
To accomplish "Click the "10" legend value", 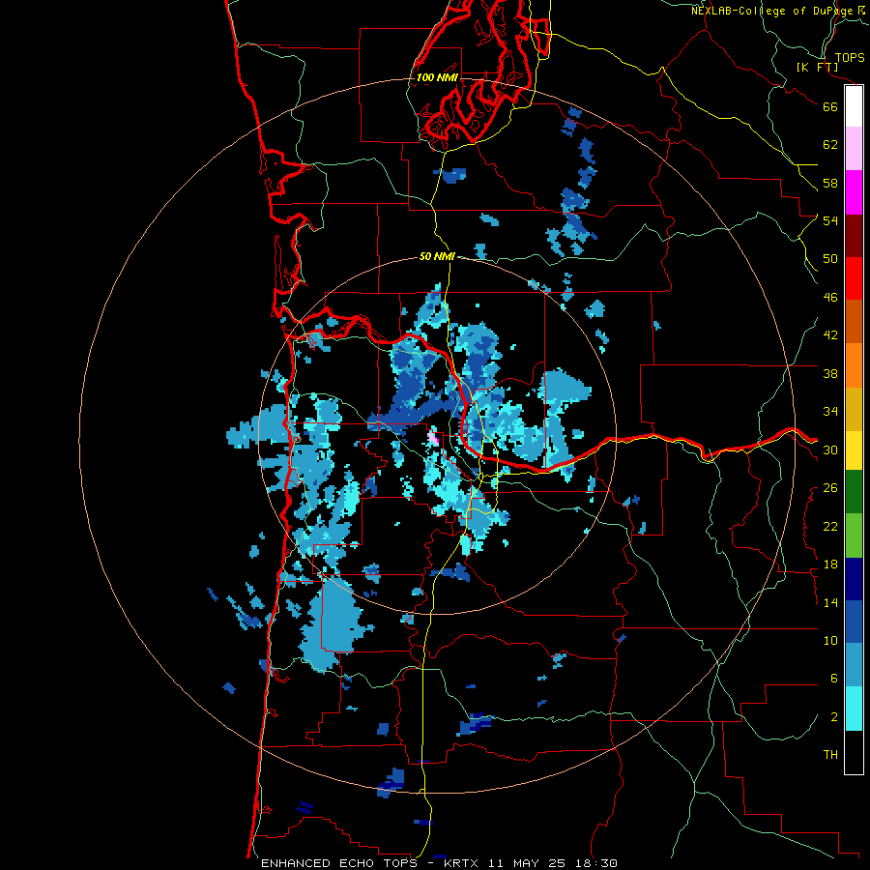I will pos(830,641).
